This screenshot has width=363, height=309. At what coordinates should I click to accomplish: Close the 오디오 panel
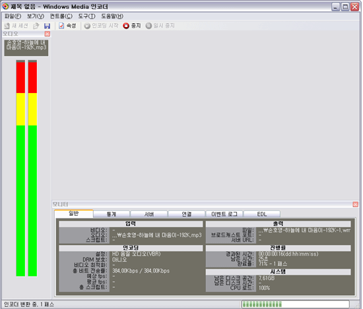click(x=48, y=34)
